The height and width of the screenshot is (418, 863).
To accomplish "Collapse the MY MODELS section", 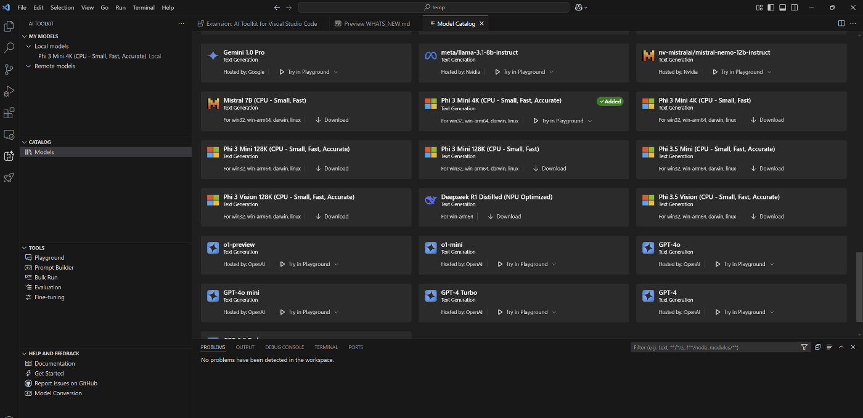I will (x=24, y=36).
